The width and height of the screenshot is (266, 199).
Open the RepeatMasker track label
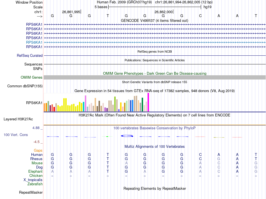click(x=31, y=193)
